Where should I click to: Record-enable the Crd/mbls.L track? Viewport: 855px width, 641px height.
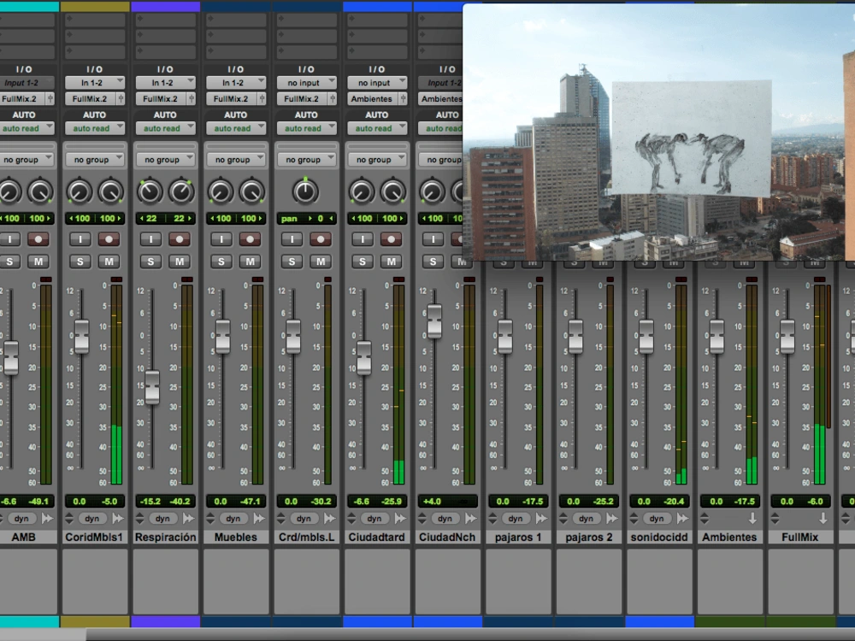321,239
